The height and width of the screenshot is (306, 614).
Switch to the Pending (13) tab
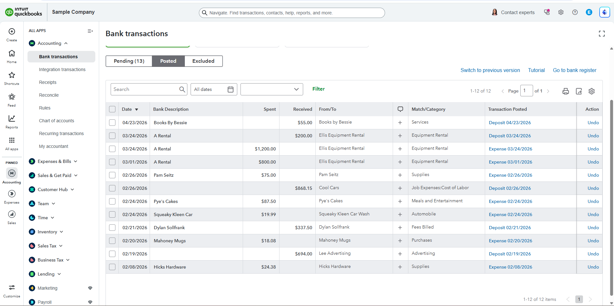(x=129, y=61)
